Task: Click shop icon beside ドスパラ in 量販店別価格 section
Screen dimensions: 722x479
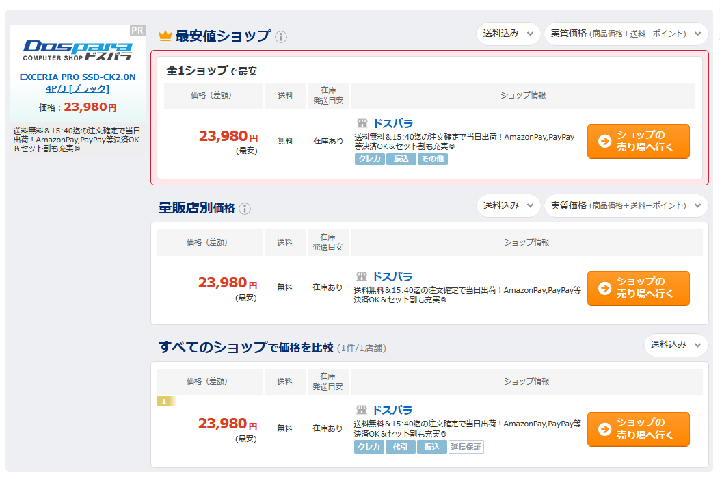Action: [x=362, y=276]
